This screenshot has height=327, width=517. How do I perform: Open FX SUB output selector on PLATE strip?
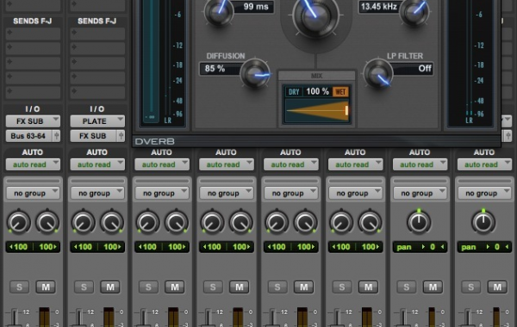[x=93, y=136]
